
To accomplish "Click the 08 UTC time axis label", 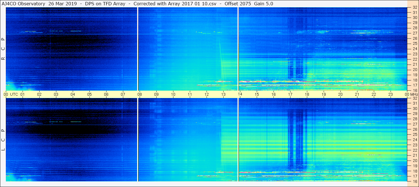I will pos(140,94).
